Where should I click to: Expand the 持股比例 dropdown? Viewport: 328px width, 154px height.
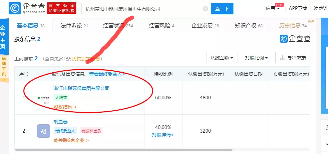point(256,58)
